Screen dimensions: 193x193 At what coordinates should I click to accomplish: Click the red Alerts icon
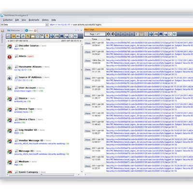tap(10, 57)
